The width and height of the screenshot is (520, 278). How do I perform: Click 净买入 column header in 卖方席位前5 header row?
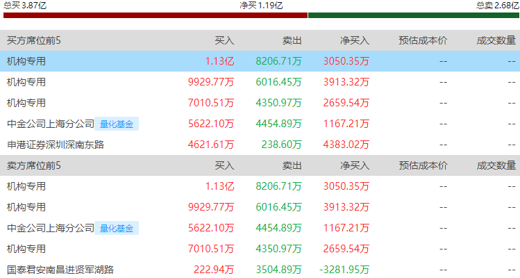pos(355,165)
